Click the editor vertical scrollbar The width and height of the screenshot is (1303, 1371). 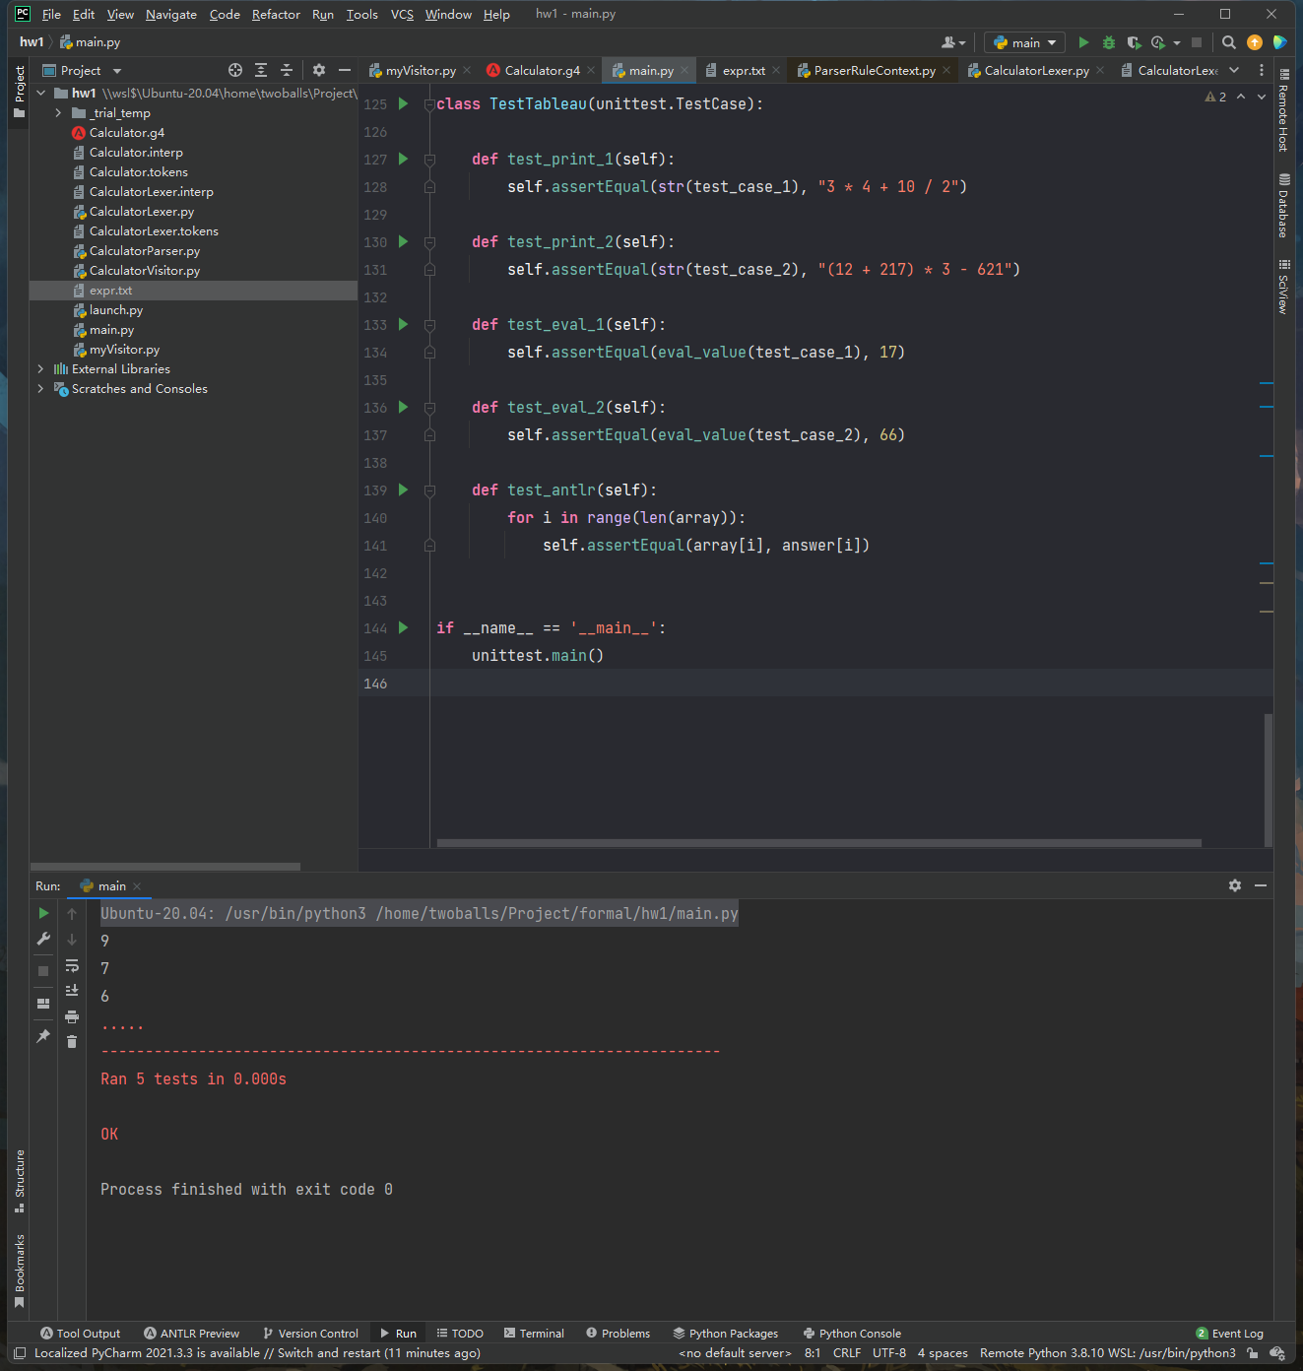(1269, 779)
